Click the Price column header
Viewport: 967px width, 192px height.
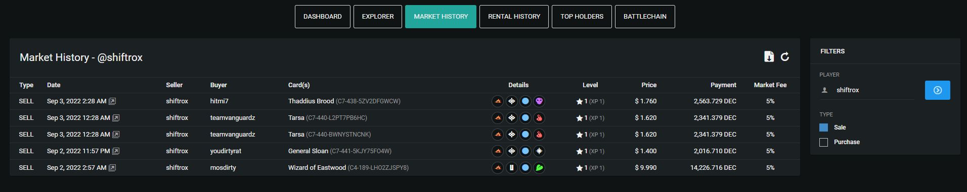coord(649,85)
